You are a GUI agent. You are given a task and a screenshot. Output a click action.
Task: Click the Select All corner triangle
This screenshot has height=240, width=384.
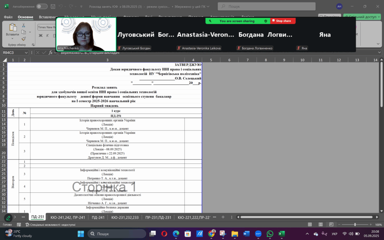point(4,60)
